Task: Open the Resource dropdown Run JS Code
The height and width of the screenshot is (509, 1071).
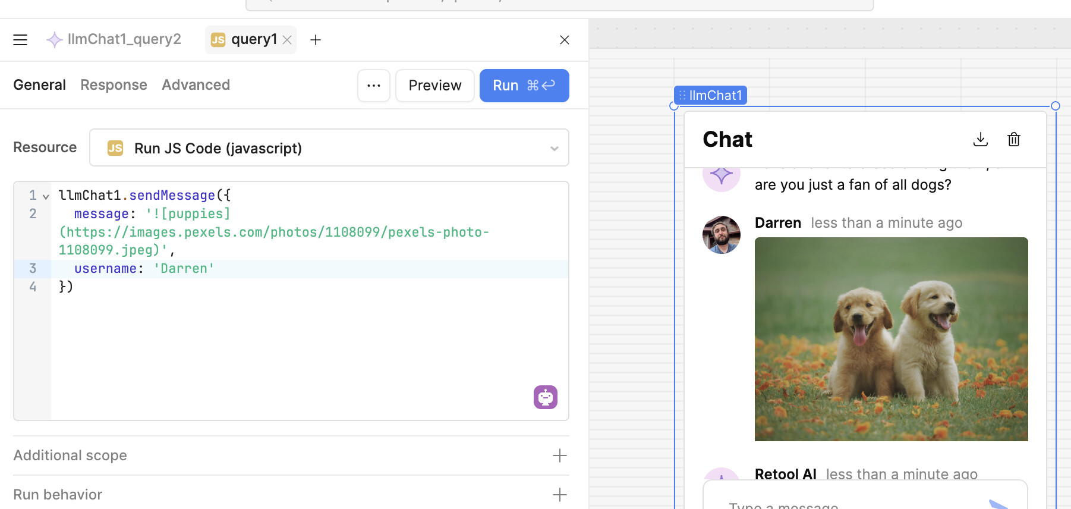Action: click(x=329, y=147)
